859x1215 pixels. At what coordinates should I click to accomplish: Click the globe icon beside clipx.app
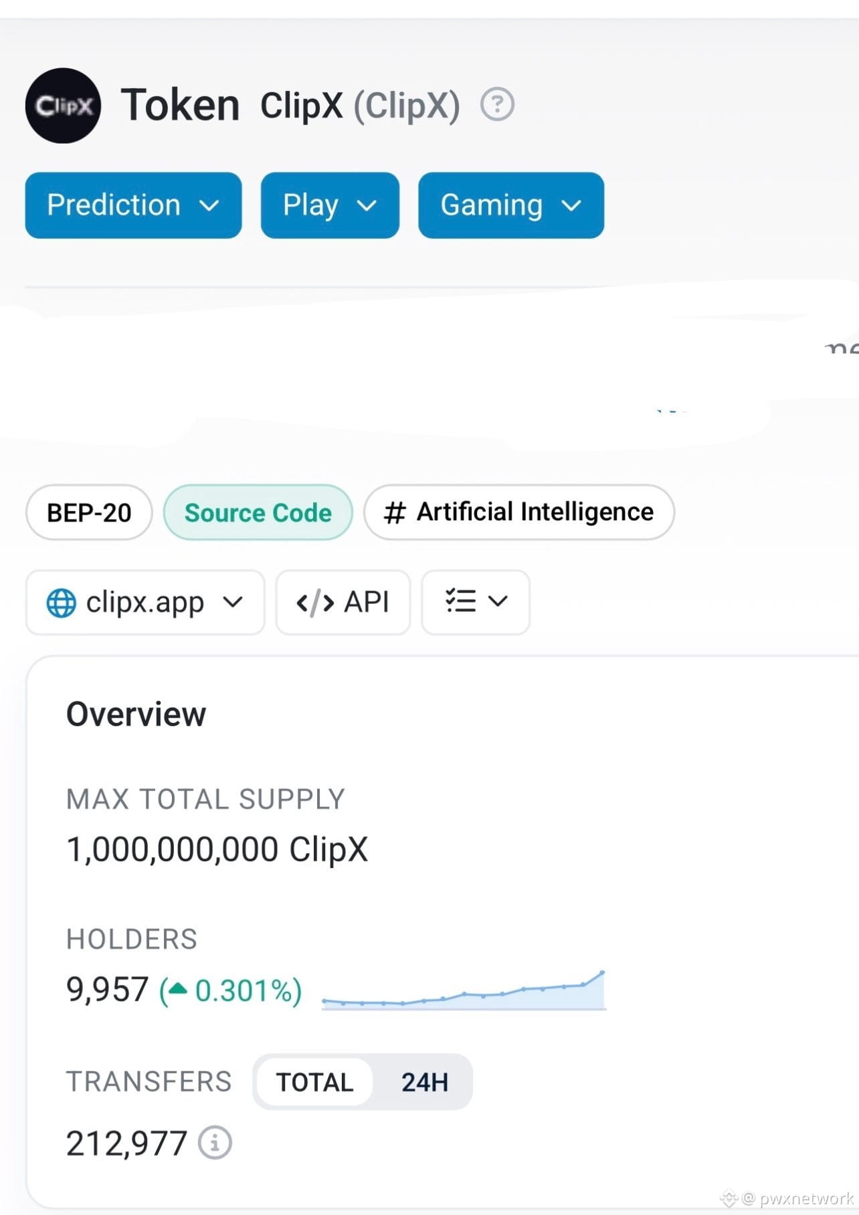(x=61, y=602)
